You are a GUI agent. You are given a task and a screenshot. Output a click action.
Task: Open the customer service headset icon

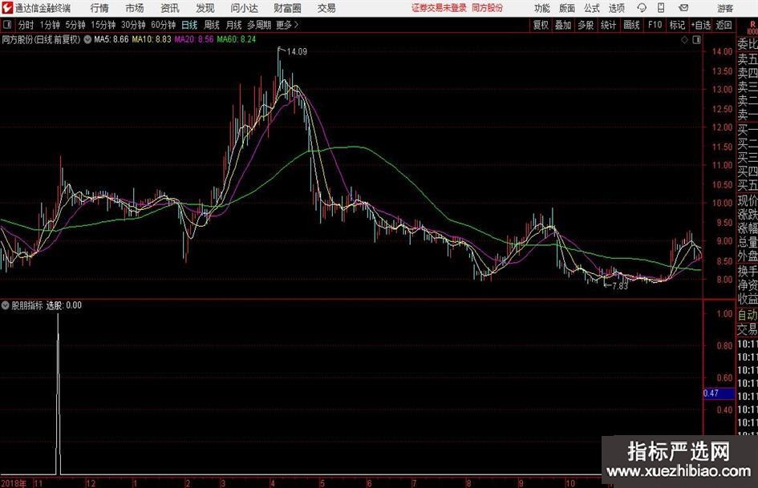642,8
